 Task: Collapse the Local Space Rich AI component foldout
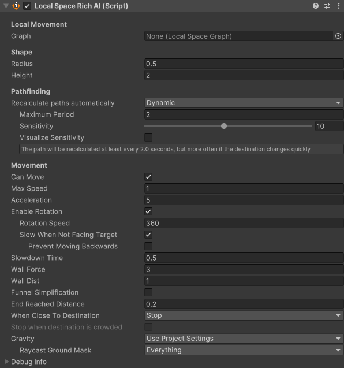[x=6, y=6]
